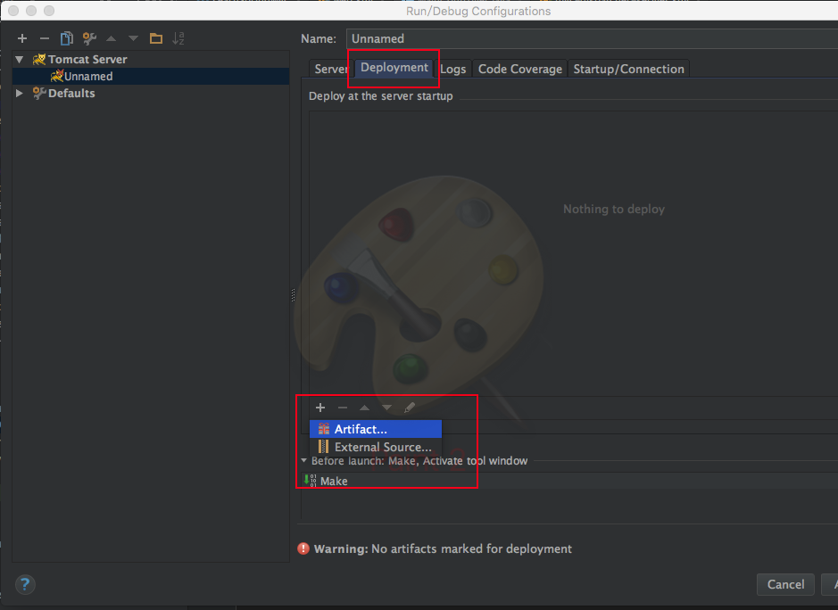Switch to the Code Coverage tab
Screen dimensions: 838x610
[520, 69]
